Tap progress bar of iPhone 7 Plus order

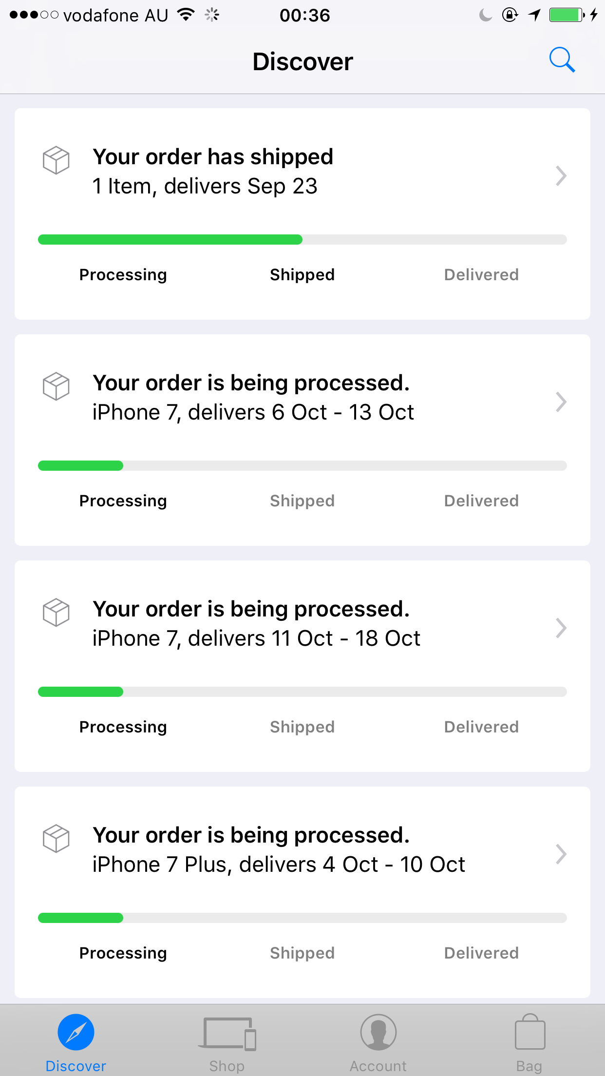click(x=302, y=918)
